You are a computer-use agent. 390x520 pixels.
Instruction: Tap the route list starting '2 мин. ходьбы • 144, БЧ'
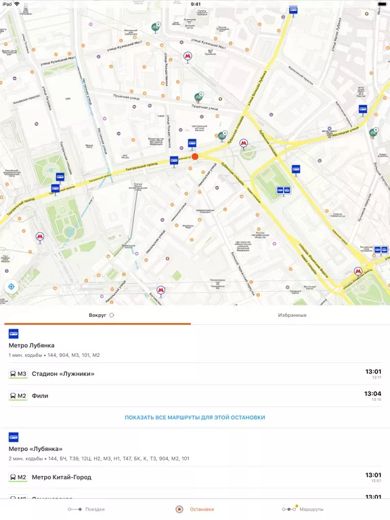pyautogui.click(x=99, y=458)
